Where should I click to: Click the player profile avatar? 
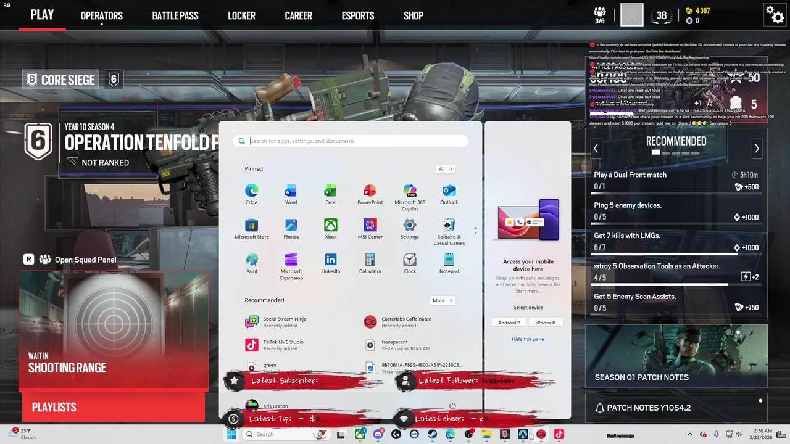coord(631,15)
